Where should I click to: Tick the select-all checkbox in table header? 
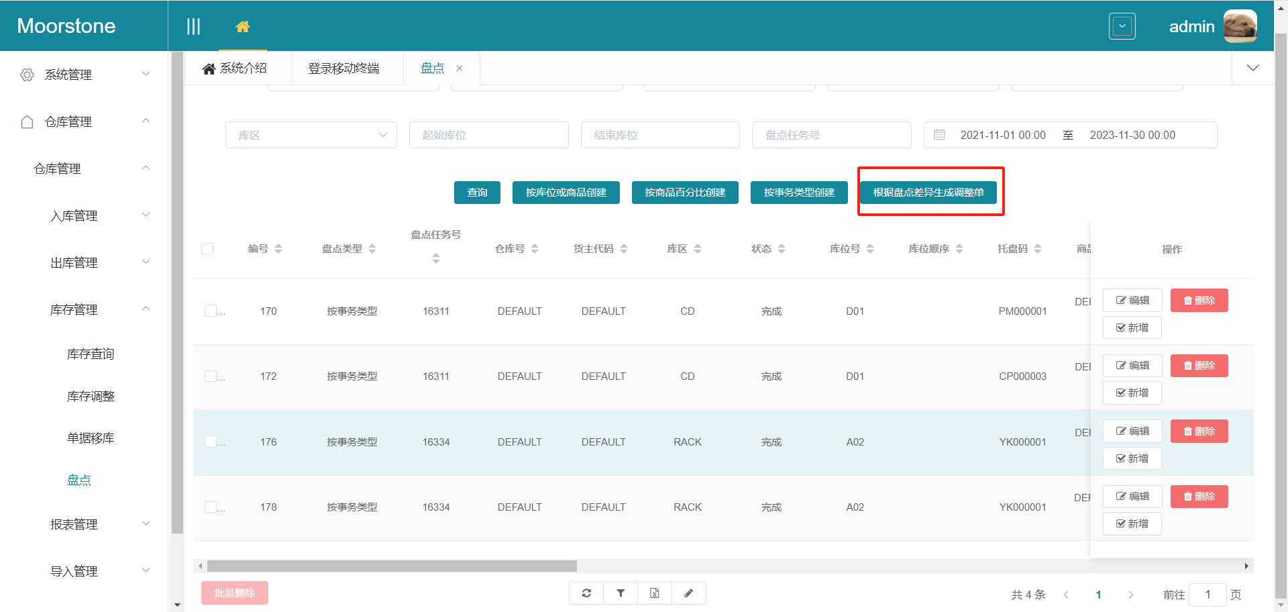pos(207,249)
